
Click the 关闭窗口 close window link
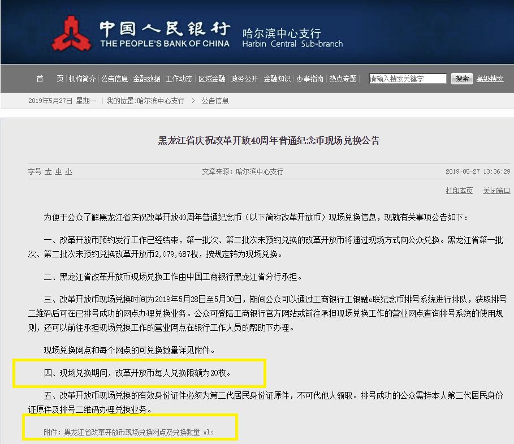click(496, 191)
